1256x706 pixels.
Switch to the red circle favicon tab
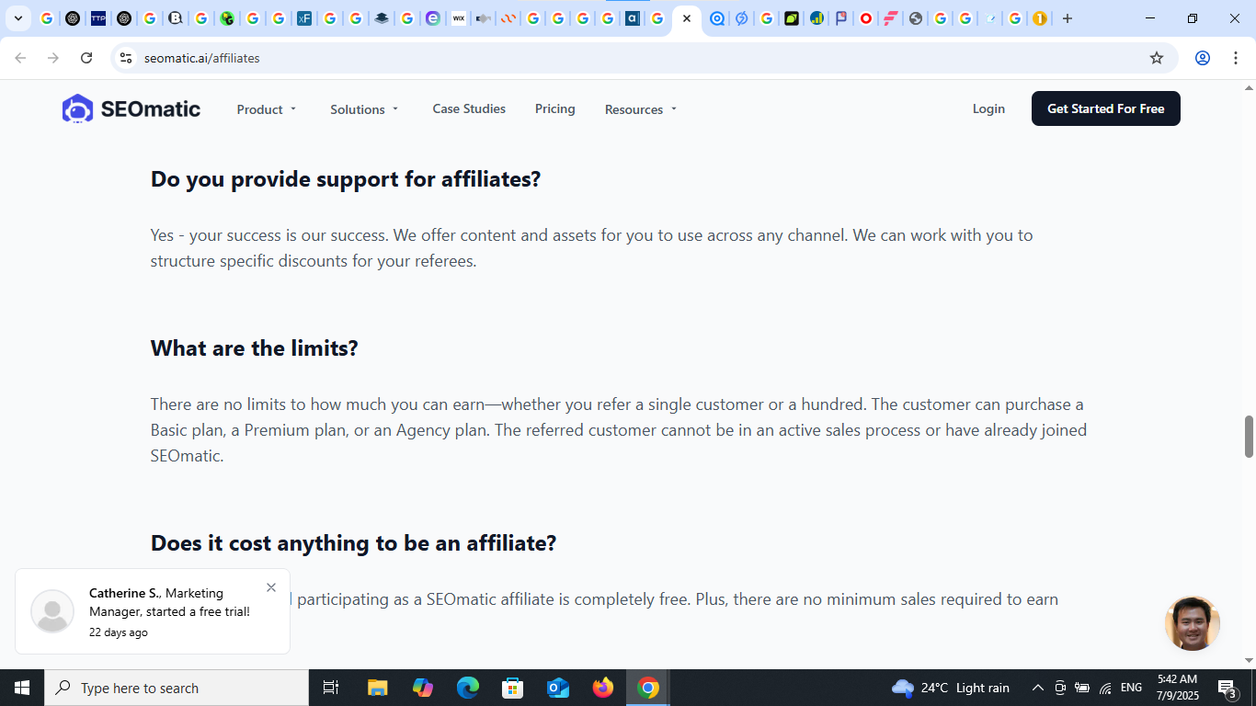866,18
